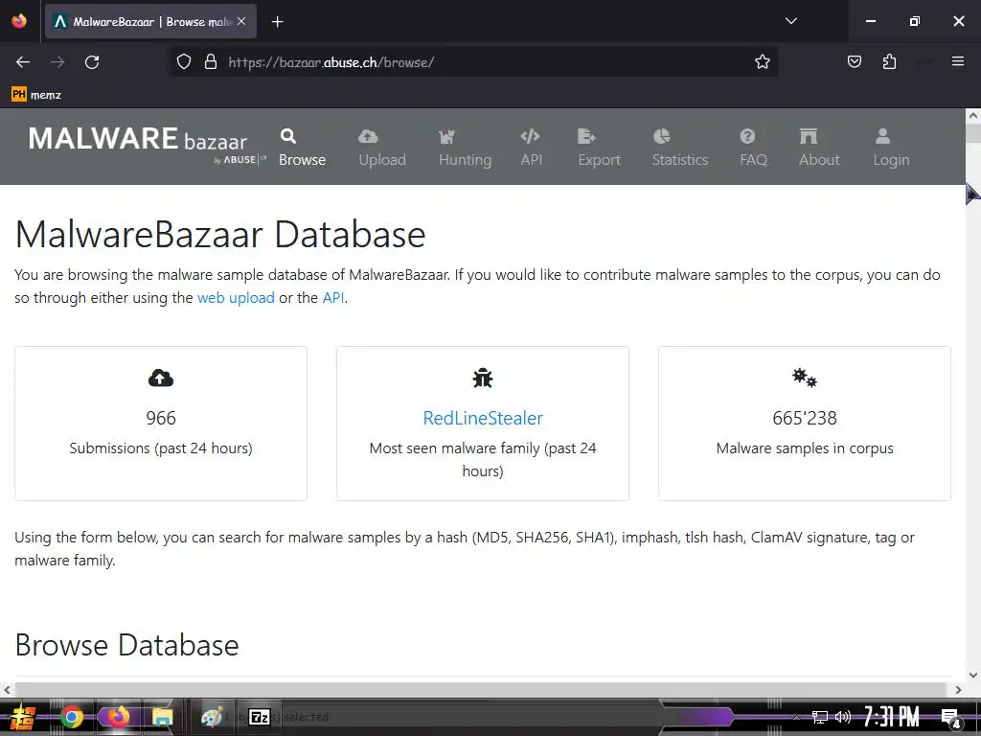Follow the web upload link
The height and width of the screenshot is (736, 981).
click(236, 298)
